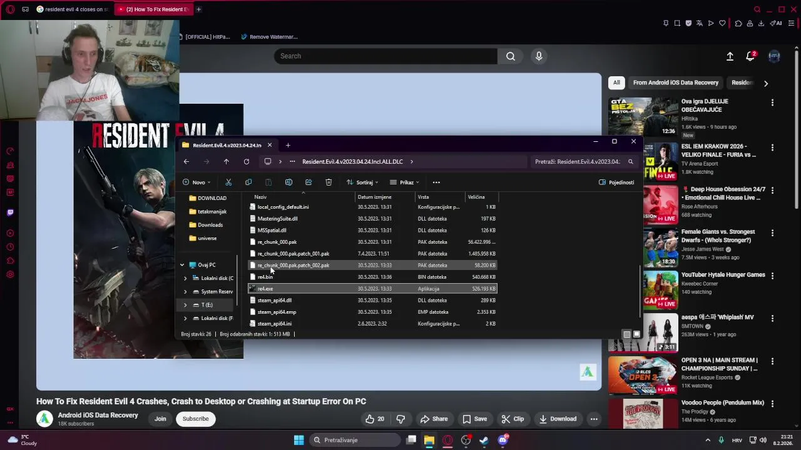The image size is (801, 450).
Task: Click the Save button under video
Action: (x=474, y=419)
